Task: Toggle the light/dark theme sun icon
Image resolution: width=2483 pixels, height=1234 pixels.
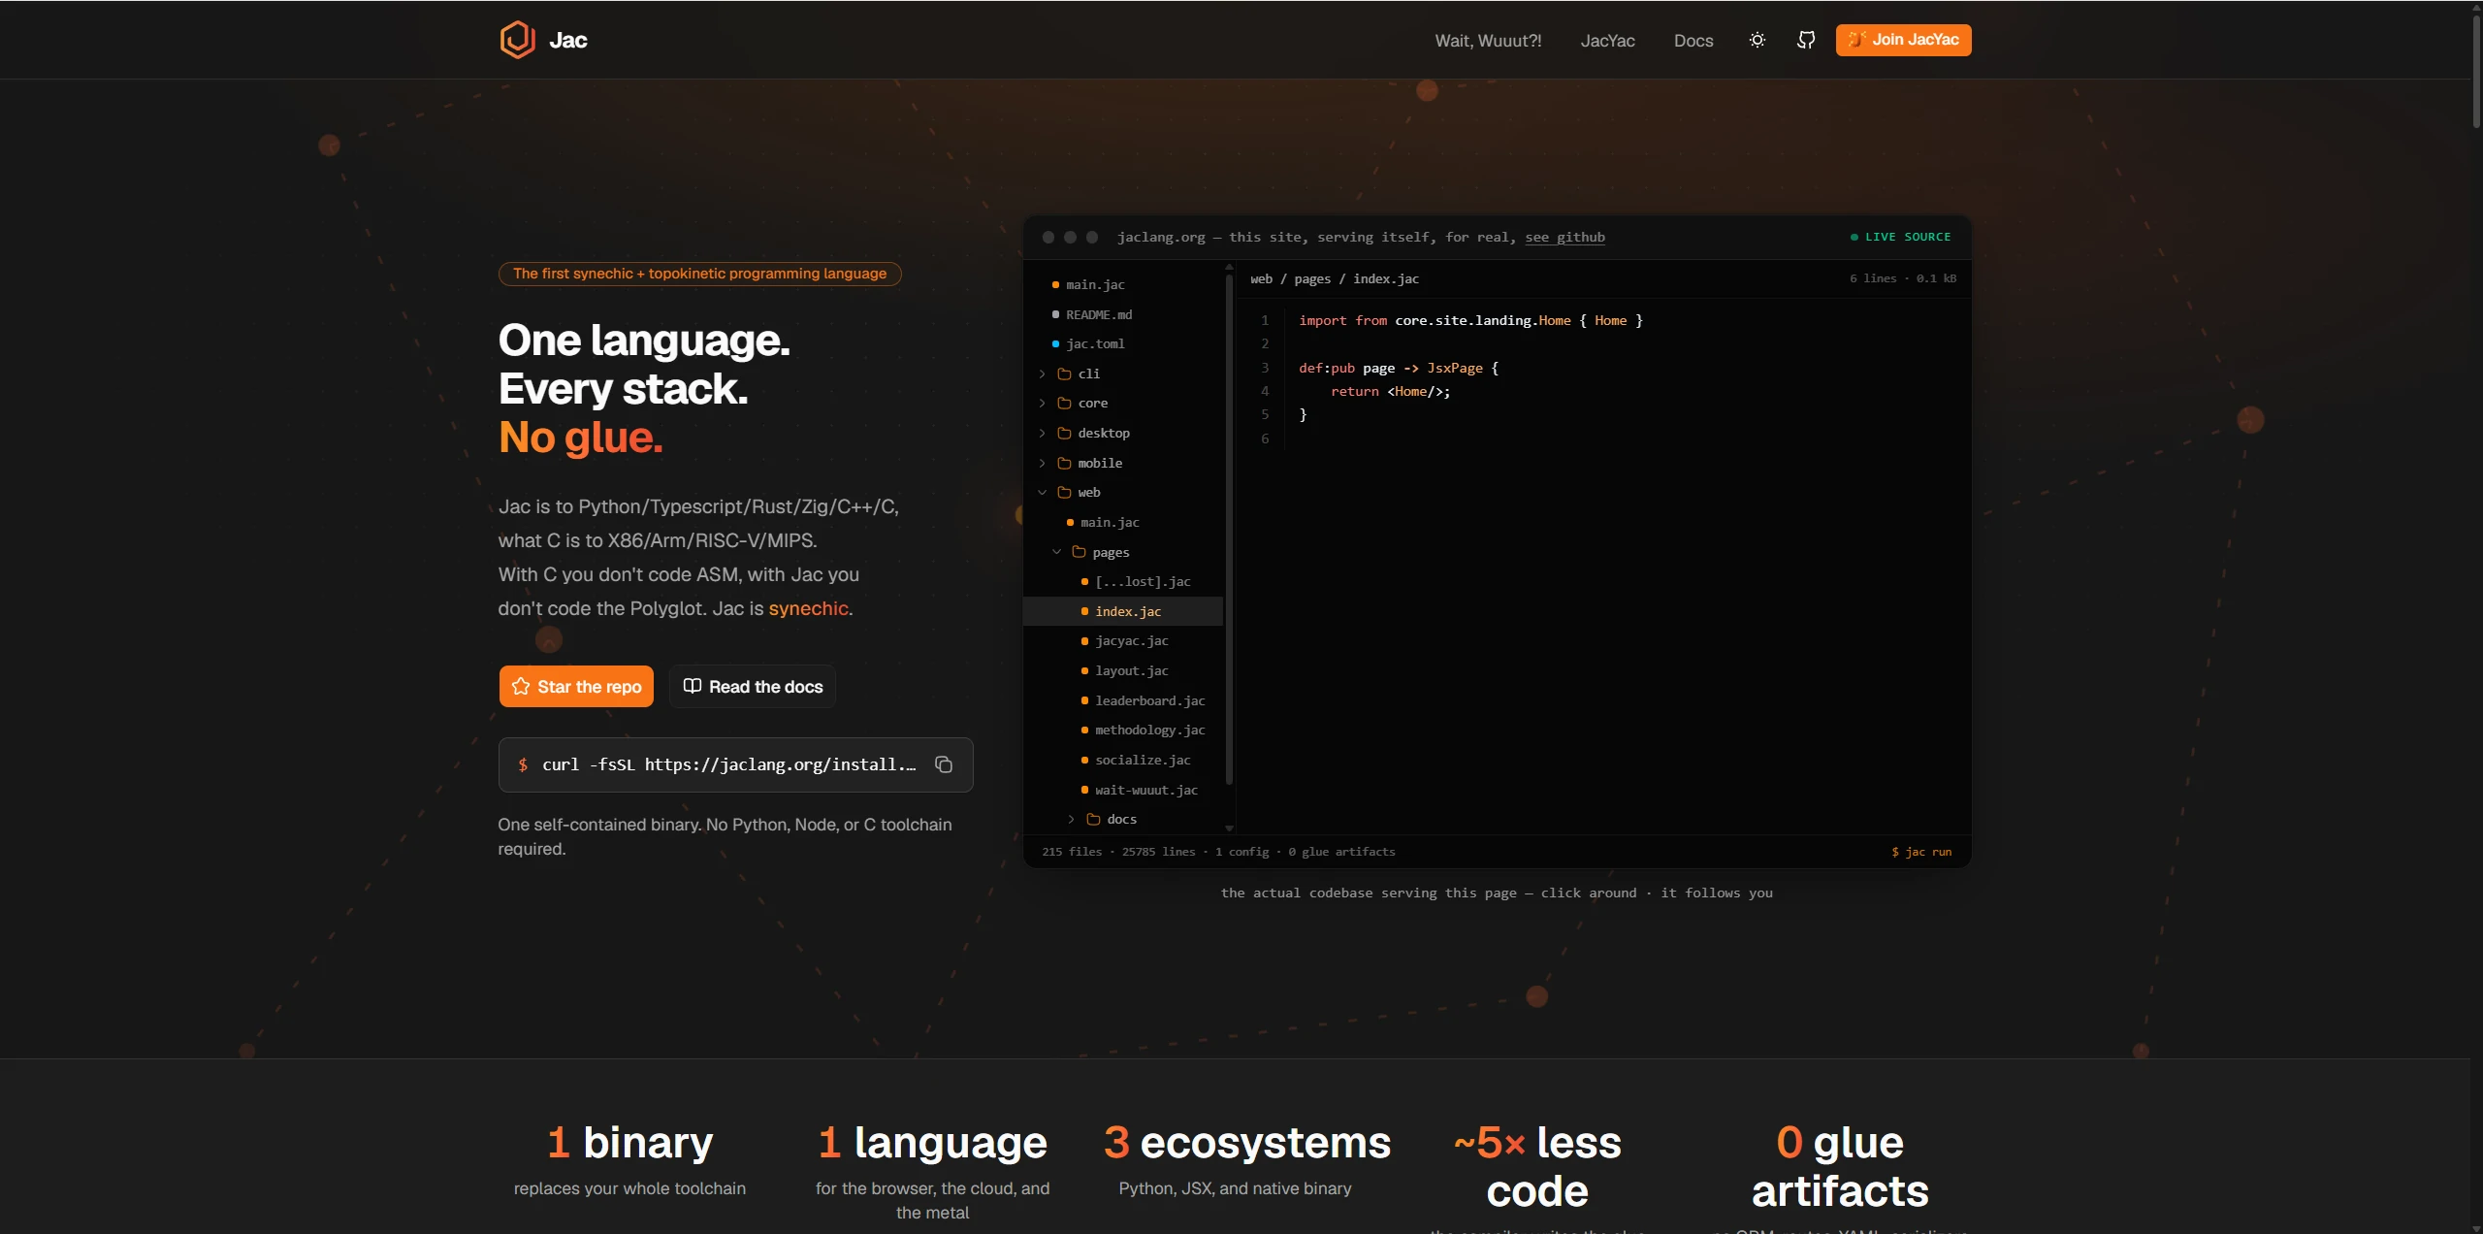Action: point(1757,40)
